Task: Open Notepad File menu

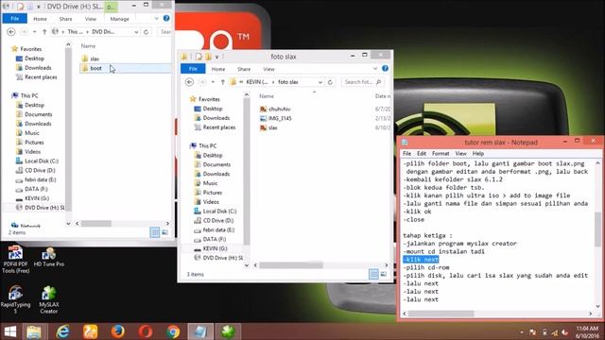Action: point(406,153)
